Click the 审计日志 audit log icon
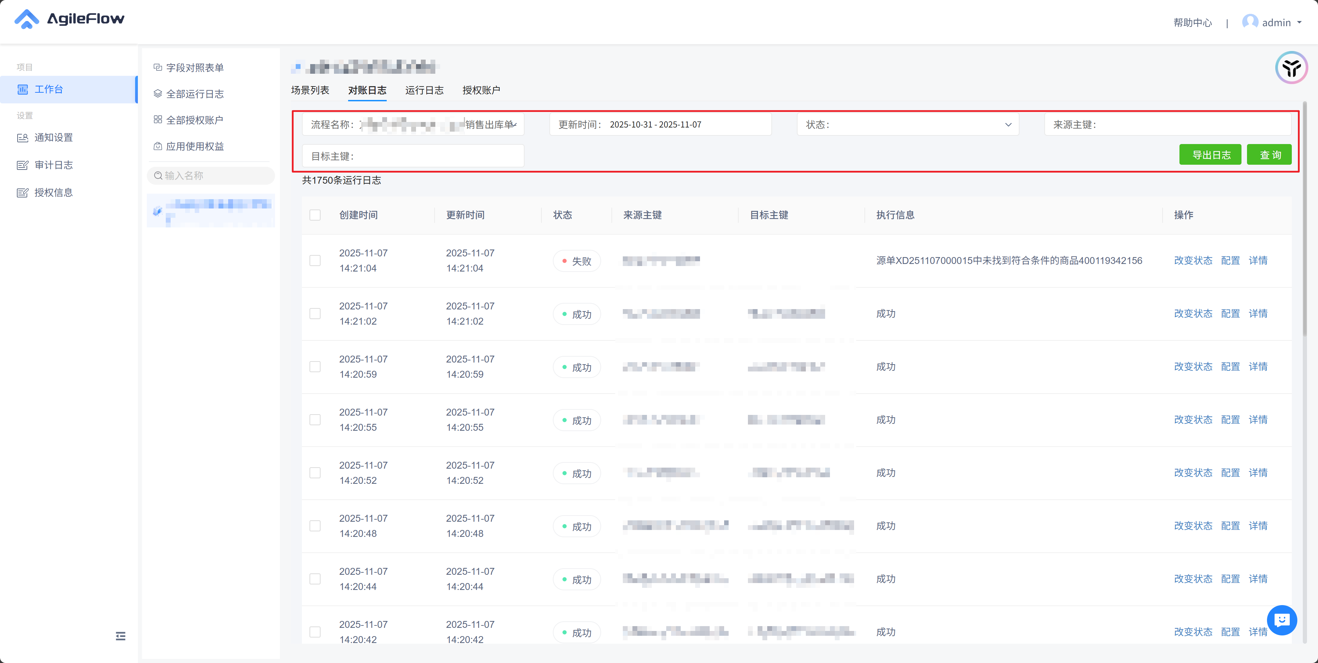The height and width of the screenshot is (663, 1318). (22, 165)
